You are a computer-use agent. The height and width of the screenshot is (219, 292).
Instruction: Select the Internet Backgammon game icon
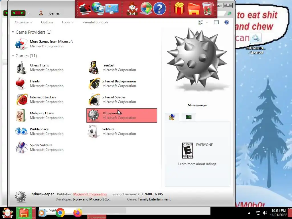point(94,84)
